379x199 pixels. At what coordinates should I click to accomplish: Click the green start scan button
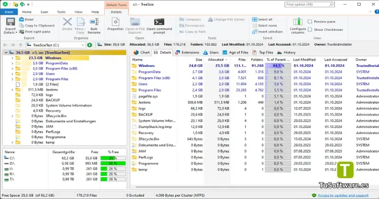point(90,45)
